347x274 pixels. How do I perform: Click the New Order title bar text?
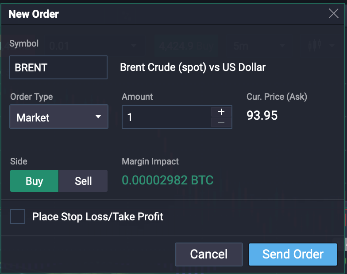coord(34,14)
